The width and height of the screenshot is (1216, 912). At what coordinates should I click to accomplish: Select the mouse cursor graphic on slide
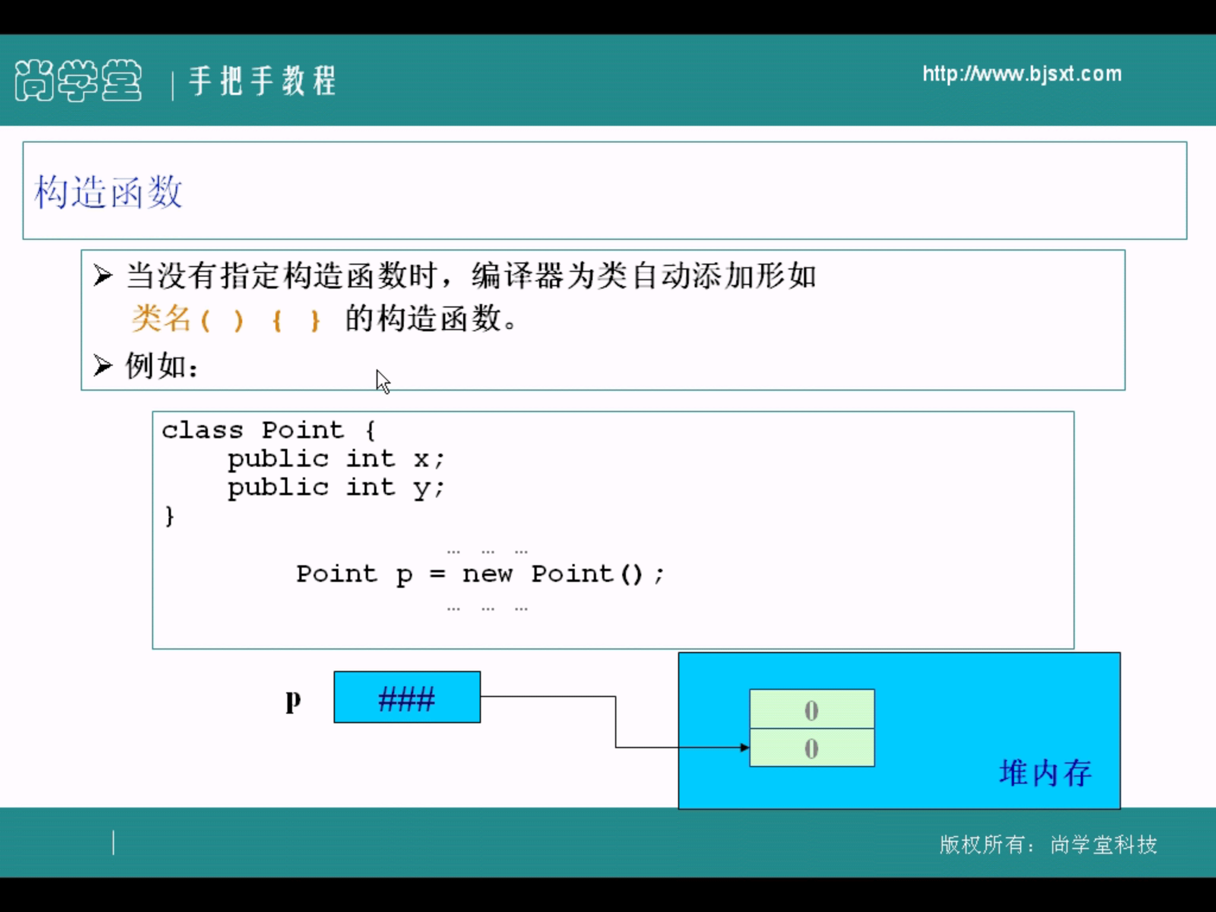[382, 380]
